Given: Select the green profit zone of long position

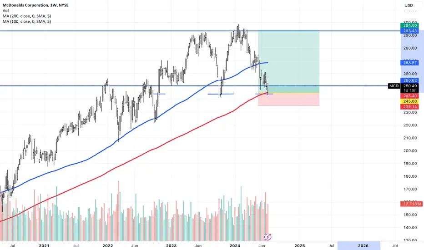Looking at the screenshot, I should coord(288,62).
